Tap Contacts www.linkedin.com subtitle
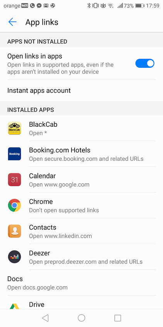Screen dimensions: 163x327 (60, 236)
